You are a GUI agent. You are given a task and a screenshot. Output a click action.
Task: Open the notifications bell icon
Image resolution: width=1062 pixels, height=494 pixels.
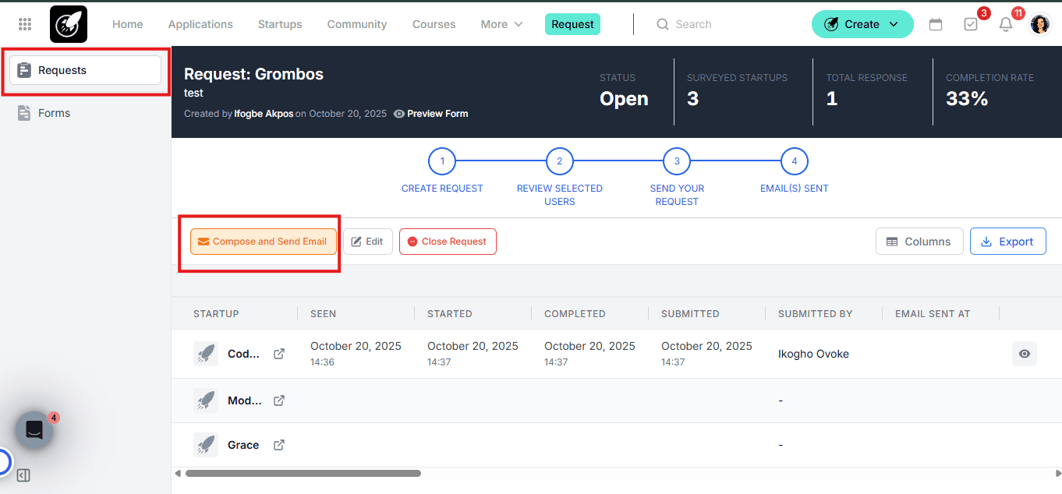pyautogui.click(x=1006, y=24)
